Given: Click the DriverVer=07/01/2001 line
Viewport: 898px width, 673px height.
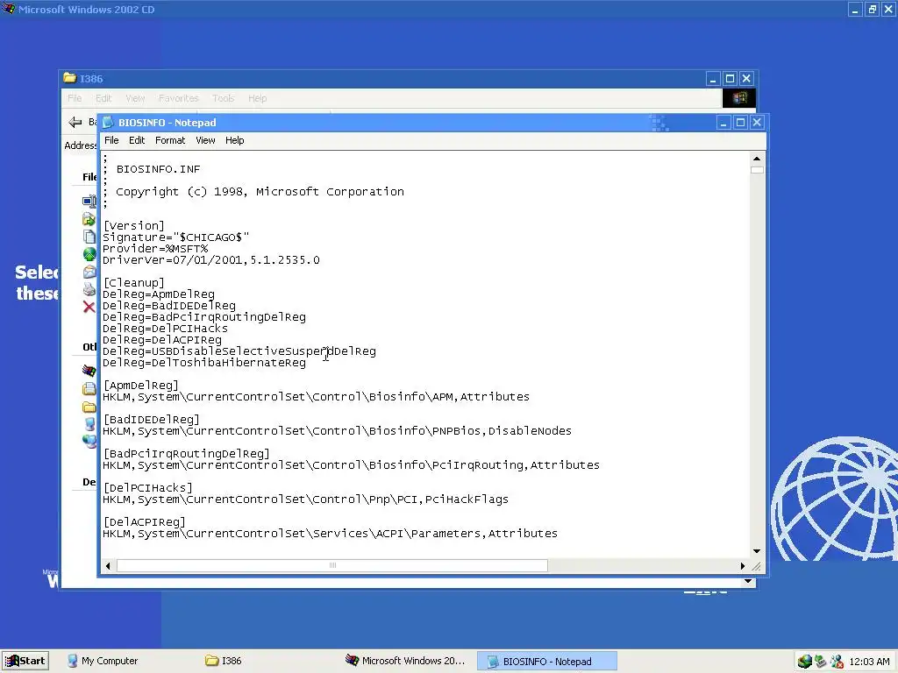Looking at the screenshot, I should (x=211, y=259).
